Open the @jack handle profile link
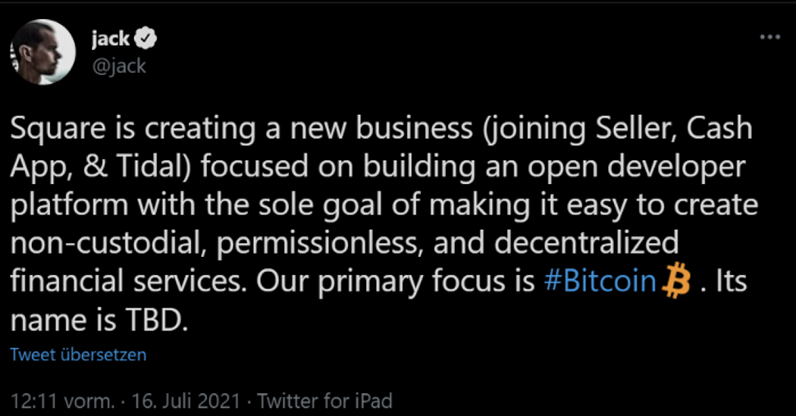This screenshot has width=796, height=416. click(x=119, y=66)
